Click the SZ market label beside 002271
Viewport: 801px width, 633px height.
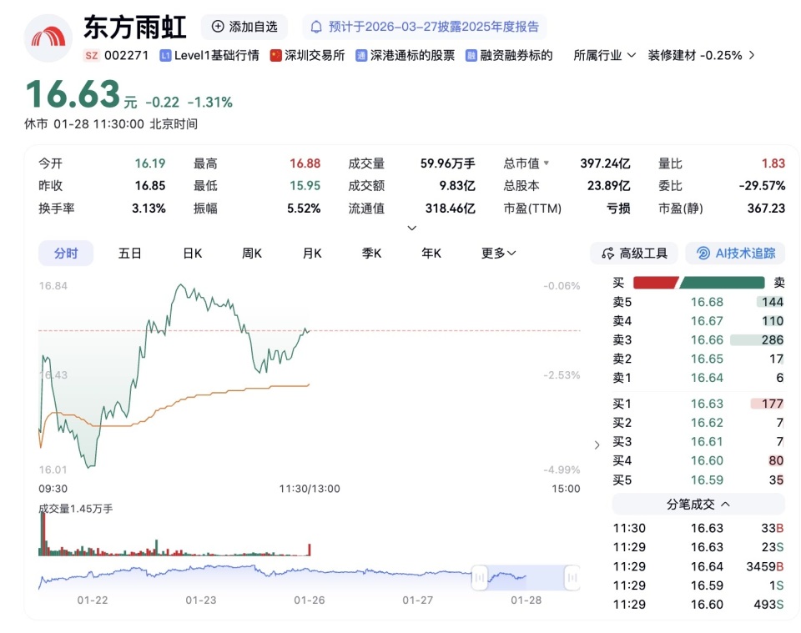(90, 56)
